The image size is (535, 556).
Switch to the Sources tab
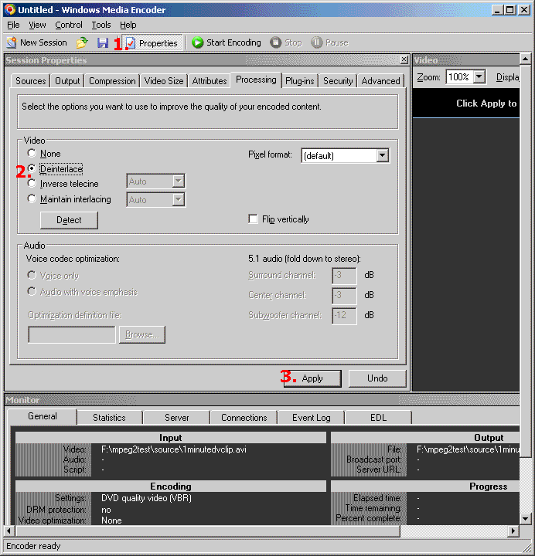click(30, 81)
